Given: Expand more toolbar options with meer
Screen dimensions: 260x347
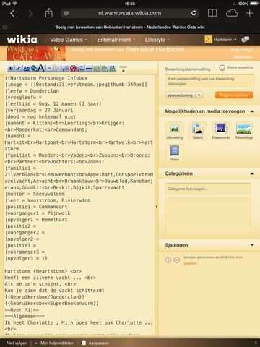Looking at the screenshot, I should pyautogui.click(x=123, y=69).
